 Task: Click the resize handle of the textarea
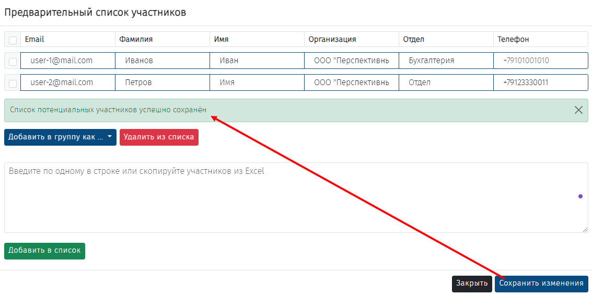[x=585, y=230]
